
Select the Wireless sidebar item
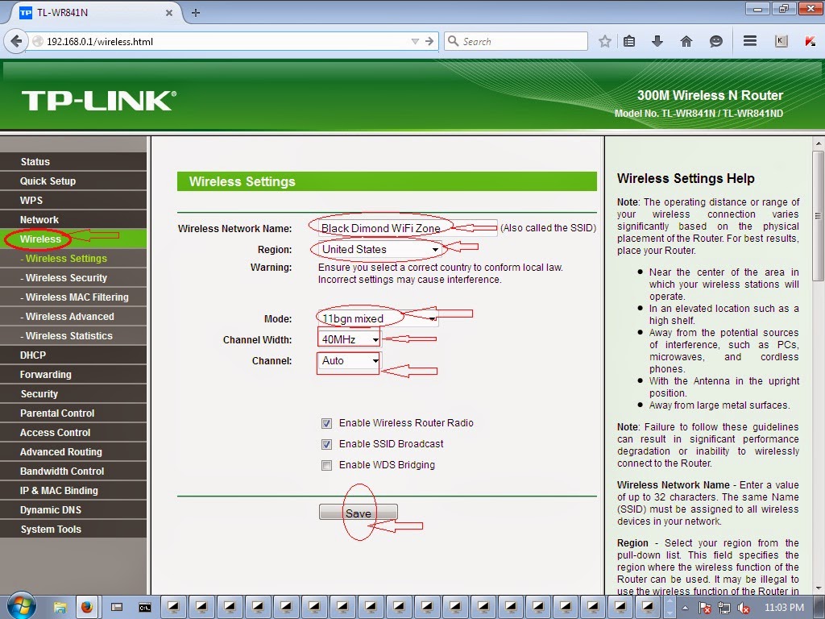(73, 239)
